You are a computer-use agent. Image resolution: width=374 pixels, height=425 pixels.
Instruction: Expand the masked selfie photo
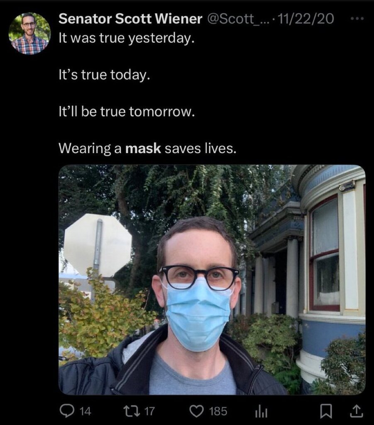[212, 279]
